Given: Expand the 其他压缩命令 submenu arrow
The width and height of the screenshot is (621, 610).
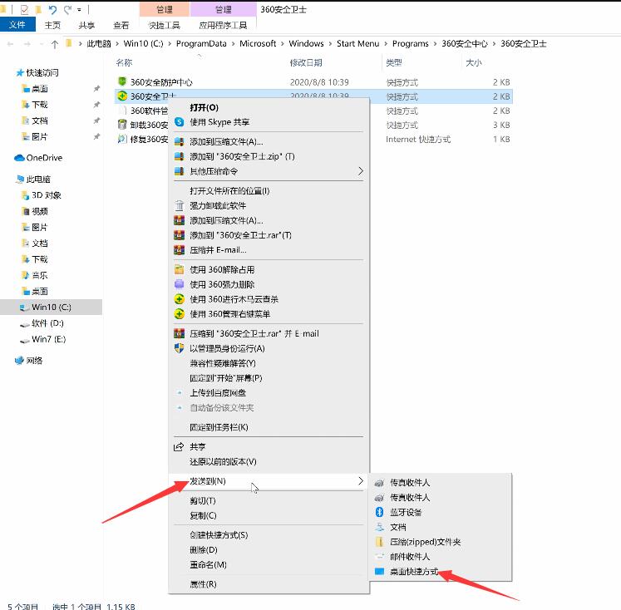Looking at the screenshot, I should pyautogui.click(x=361, y=171).
